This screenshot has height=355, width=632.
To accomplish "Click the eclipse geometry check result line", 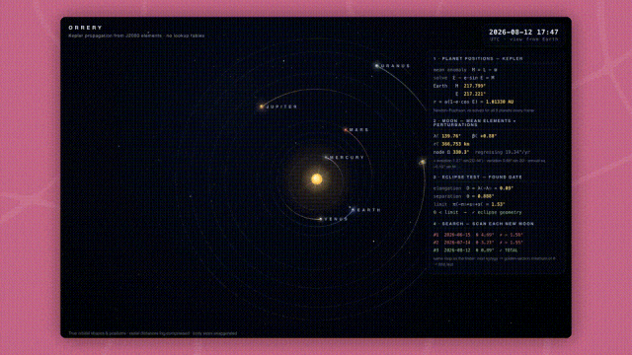I will point(477,213).
